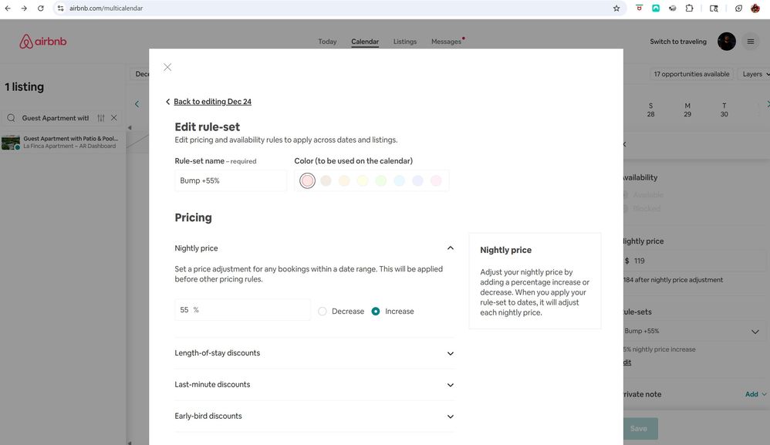
Task: Open the Messages tab
Action: (446, 42)
